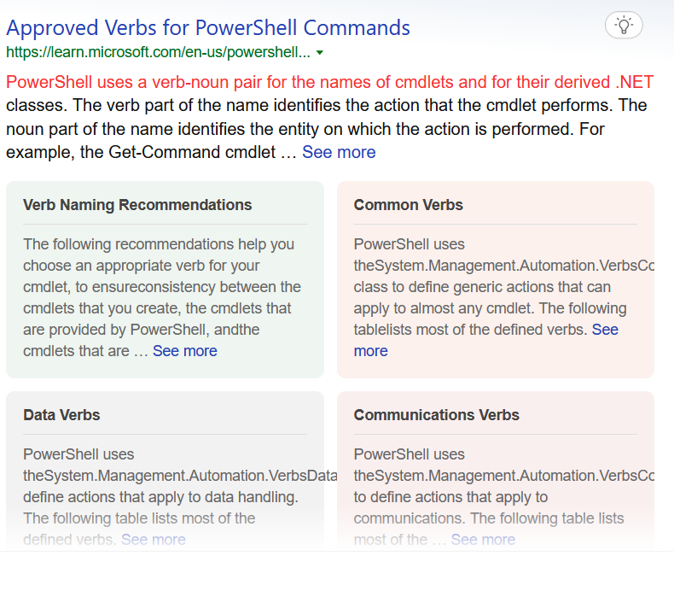674x597 pixels.
Task: Click See more in Verb Naming Recommendations card
Action: [185, 351]
